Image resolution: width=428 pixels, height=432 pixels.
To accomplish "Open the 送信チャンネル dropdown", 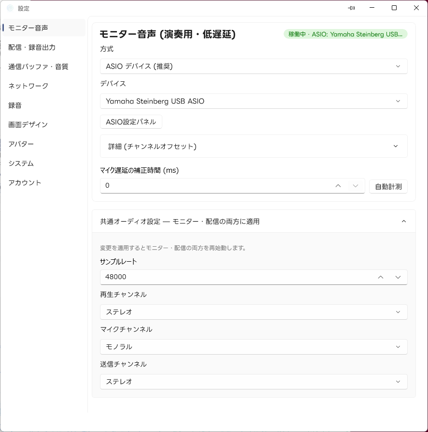I will [254, 382].
